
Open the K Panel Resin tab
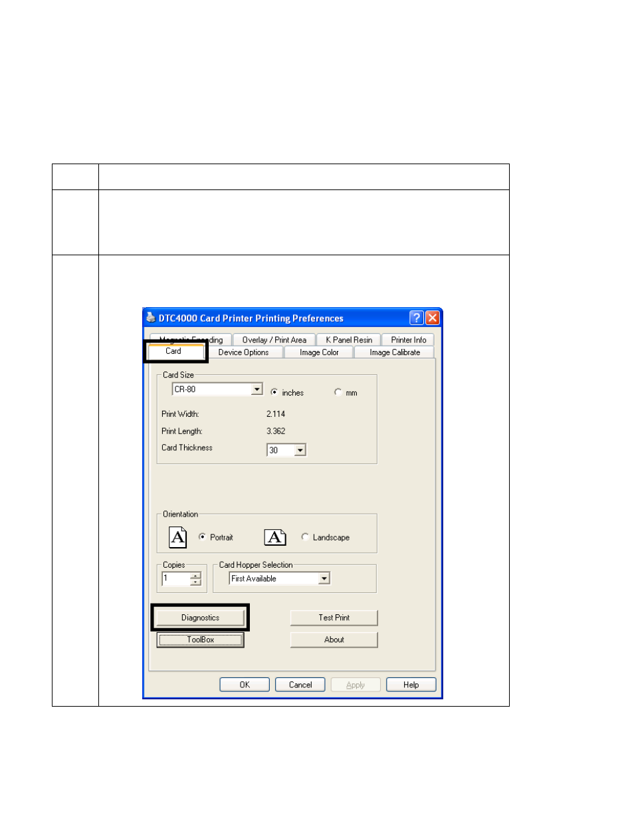pos(349,340)
